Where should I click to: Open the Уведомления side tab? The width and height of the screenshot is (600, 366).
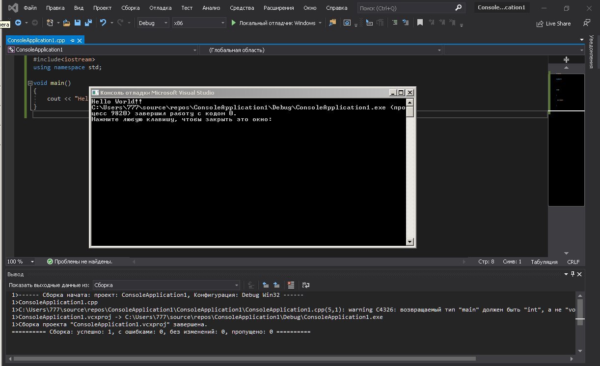click(x=592, y=52)
